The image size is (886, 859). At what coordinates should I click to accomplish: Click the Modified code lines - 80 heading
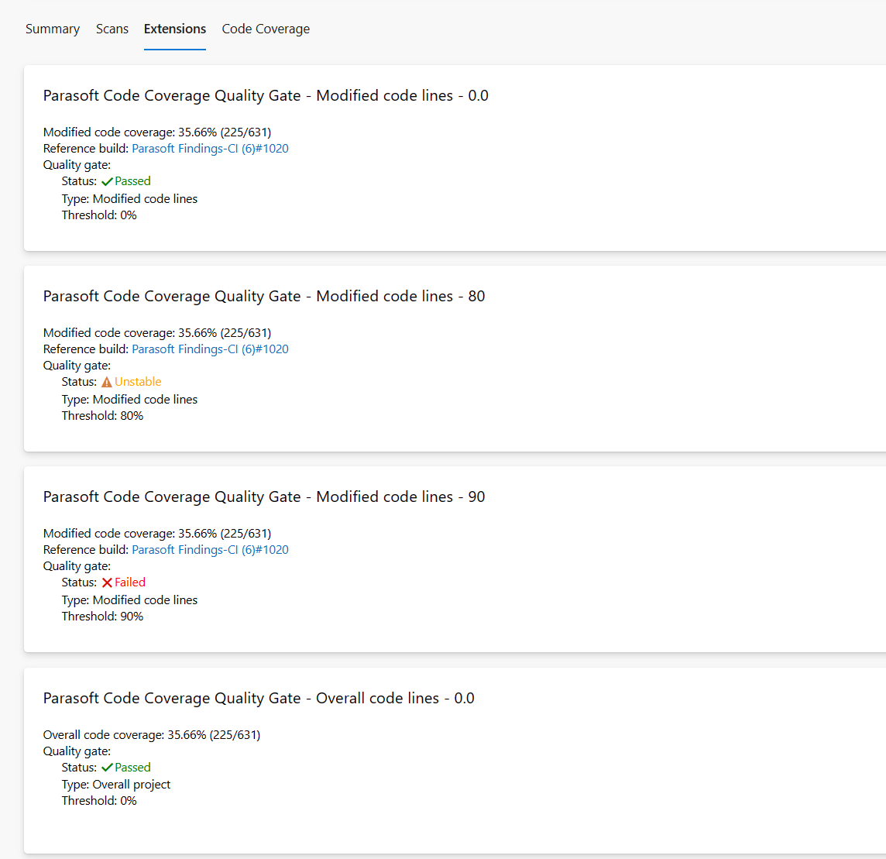coord(264,297)
